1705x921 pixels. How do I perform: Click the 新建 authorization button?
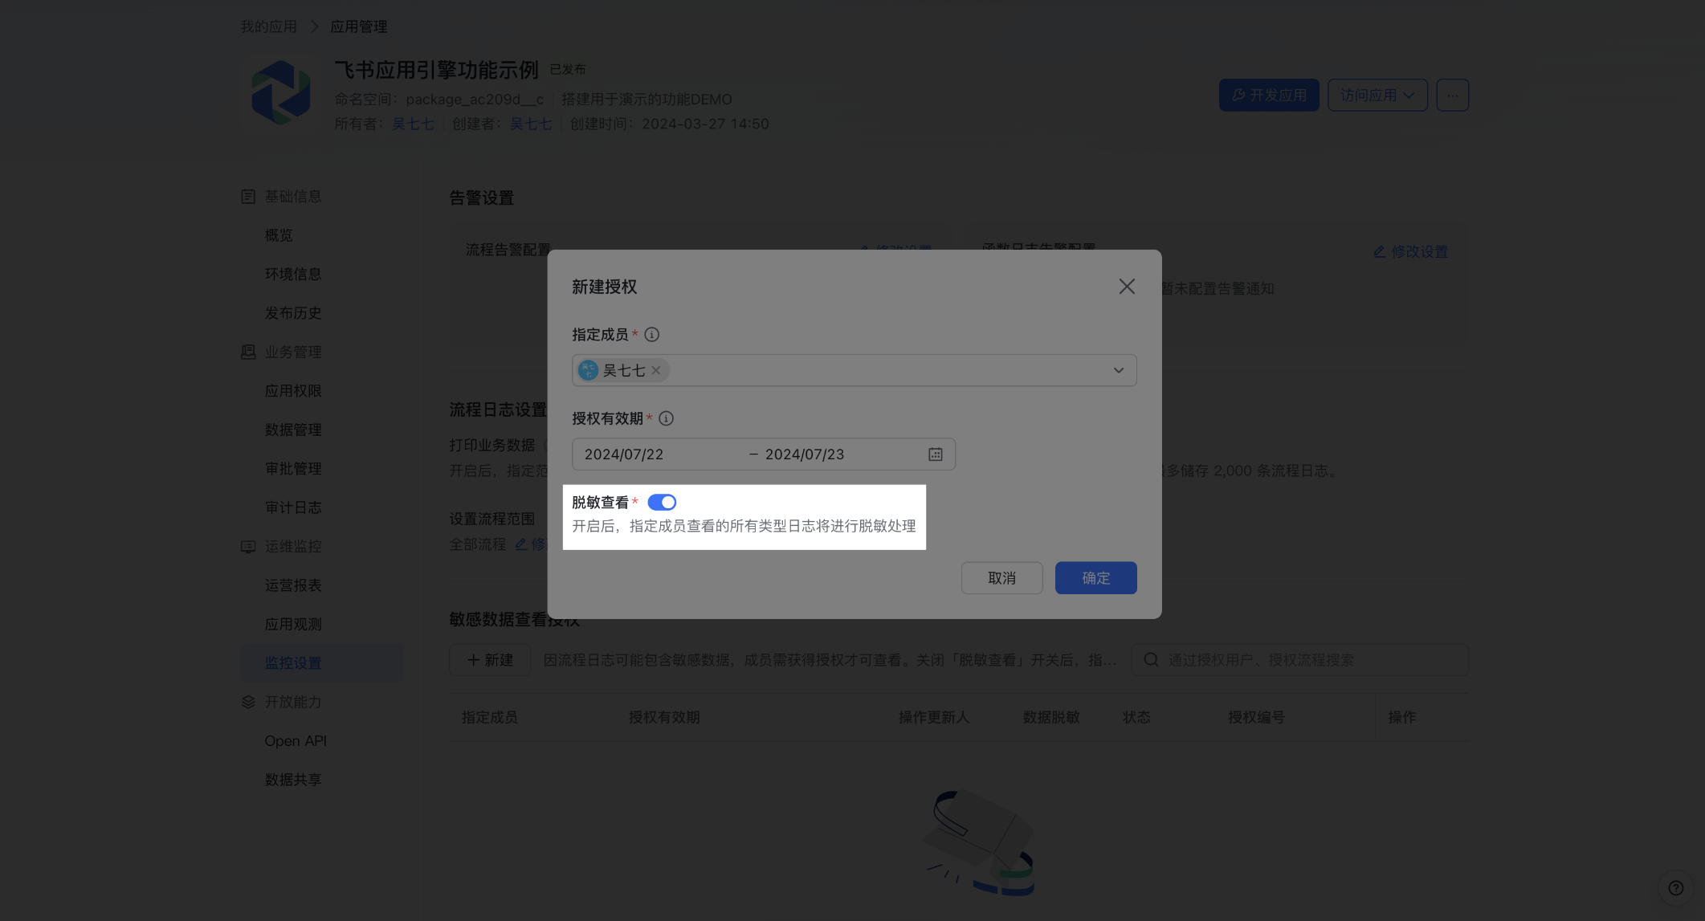[490, 660]
